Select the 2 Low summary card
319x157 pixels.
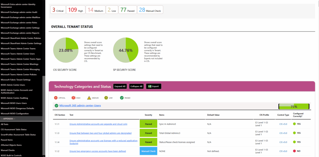(112, 10)
